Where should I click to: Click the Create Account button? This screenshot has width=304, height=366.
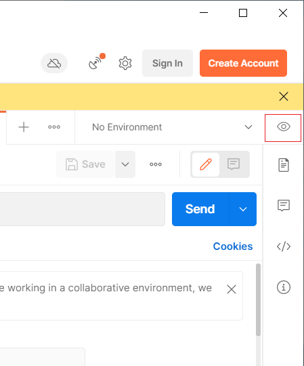click(243, 63)
